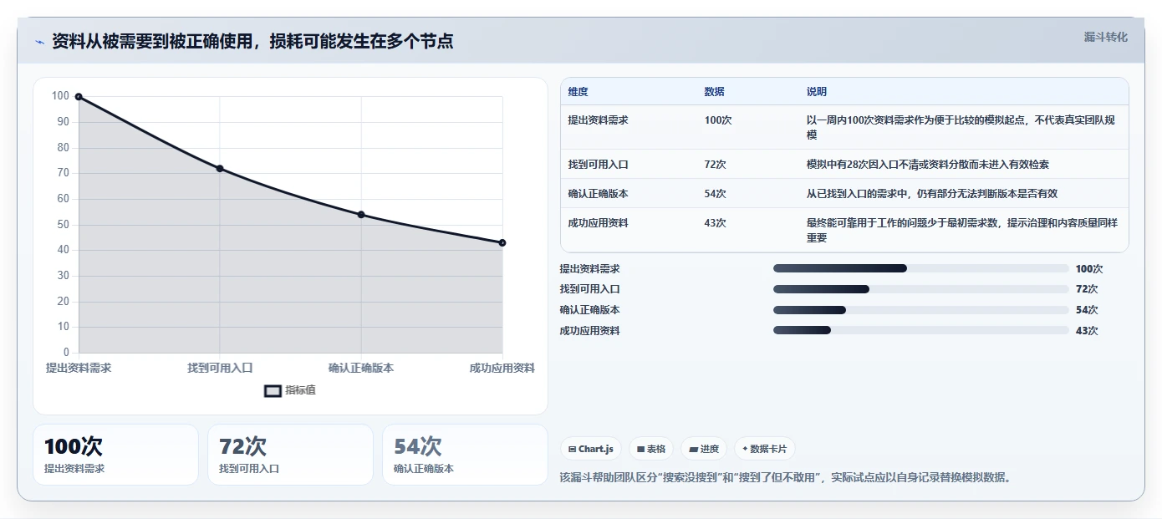1162x519 pixels.
Task: Click the 数据卡片 chip
Action: point(764,449)
